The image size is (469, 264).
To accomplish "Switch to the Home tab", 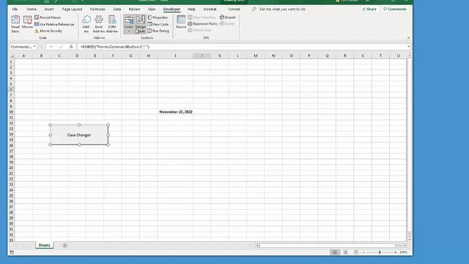I will [x=32, y=9].
